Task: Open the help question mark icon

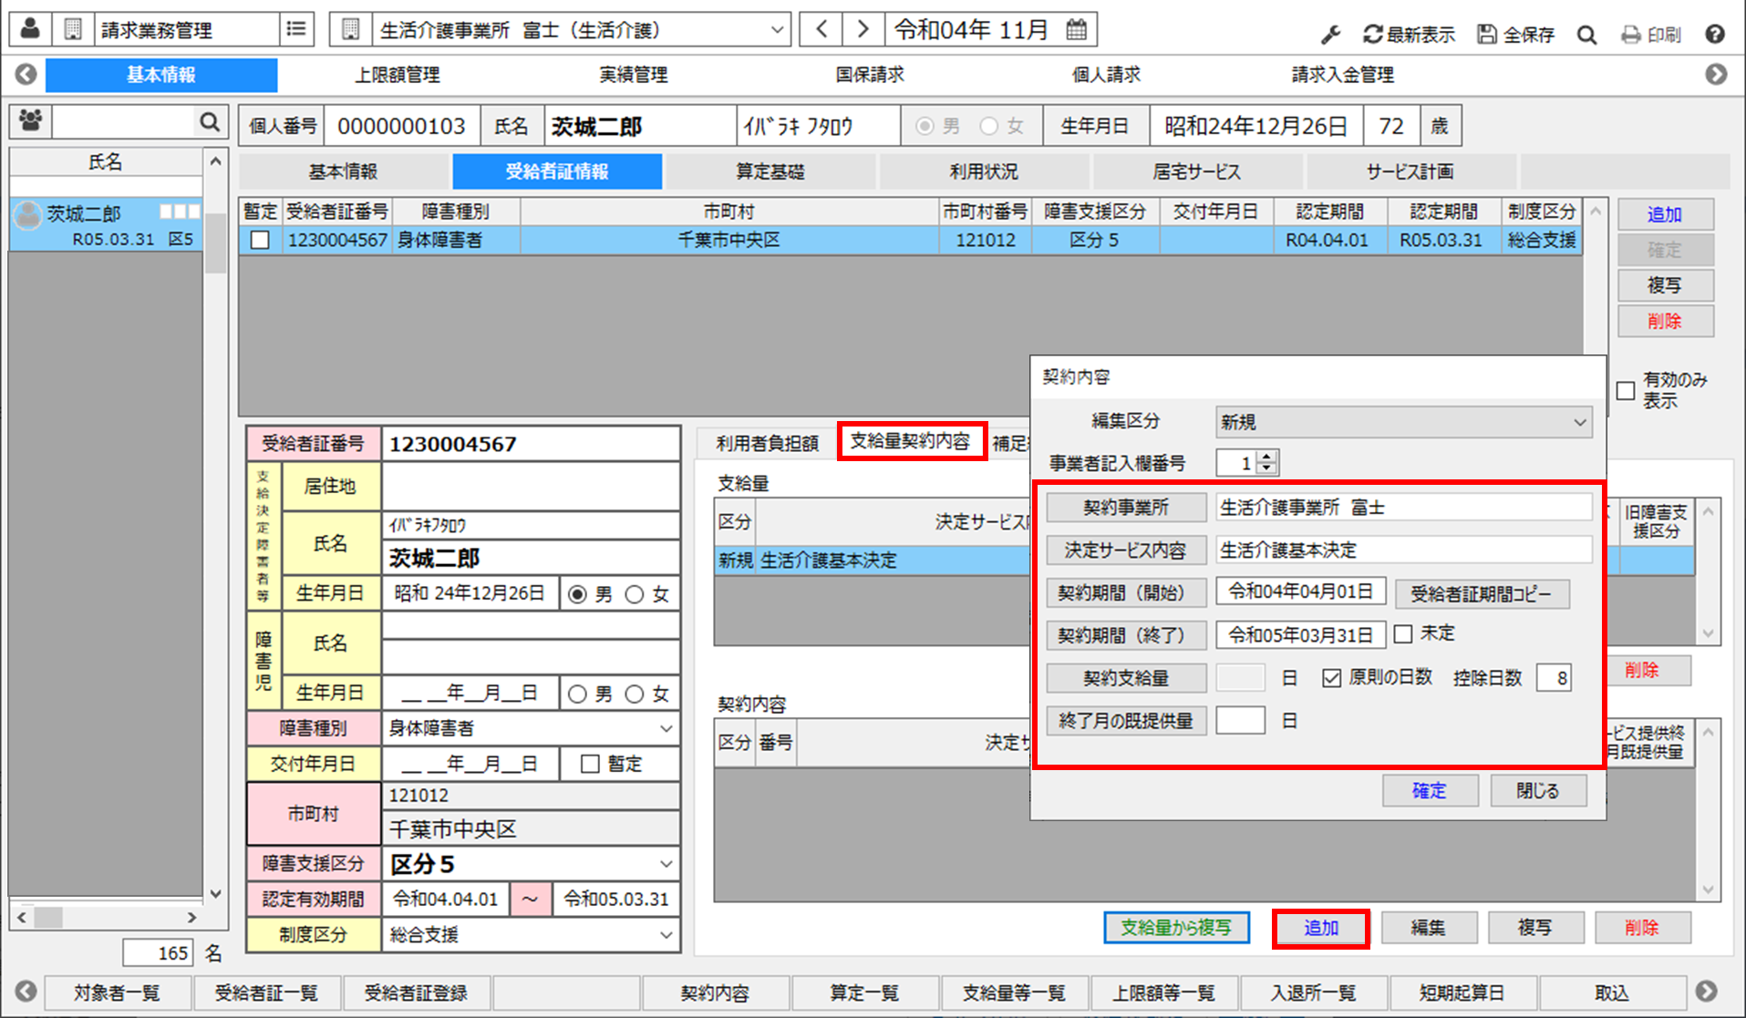Action: (1715, 35)
